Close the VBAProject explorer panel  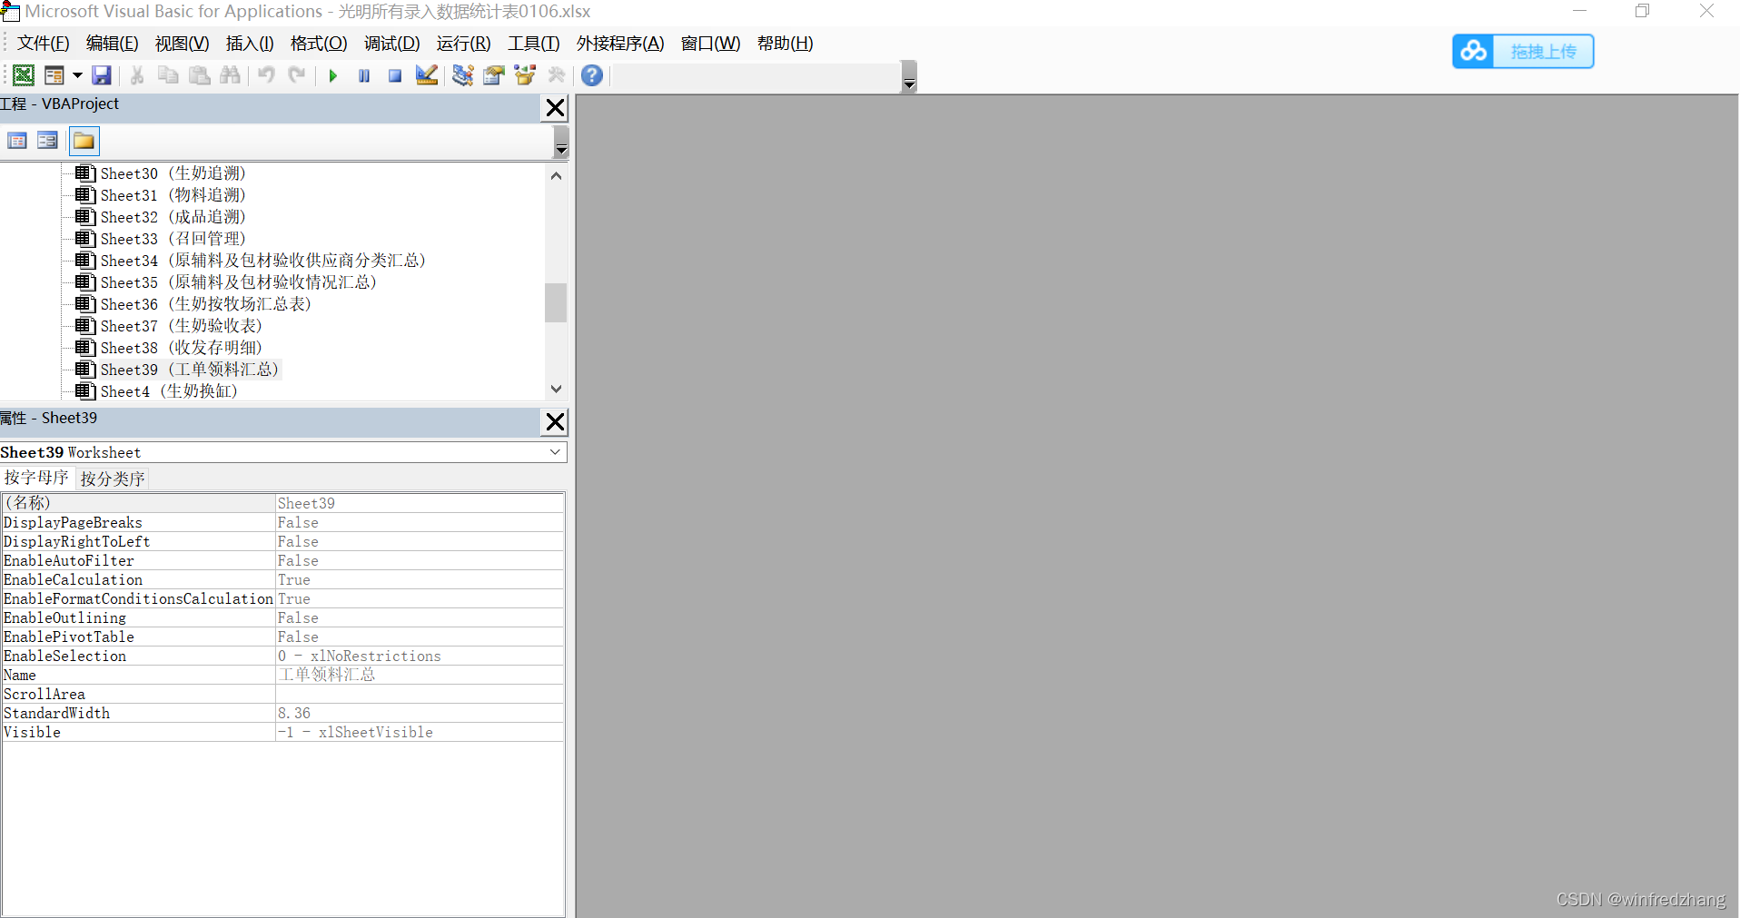(x=555, y=108)
